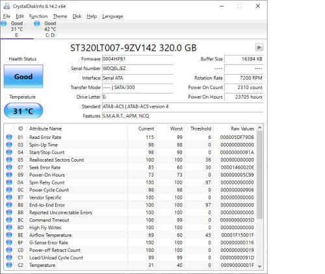Click the 31 °C temperature button
325x274 pixels.
(x=23, y=111)
